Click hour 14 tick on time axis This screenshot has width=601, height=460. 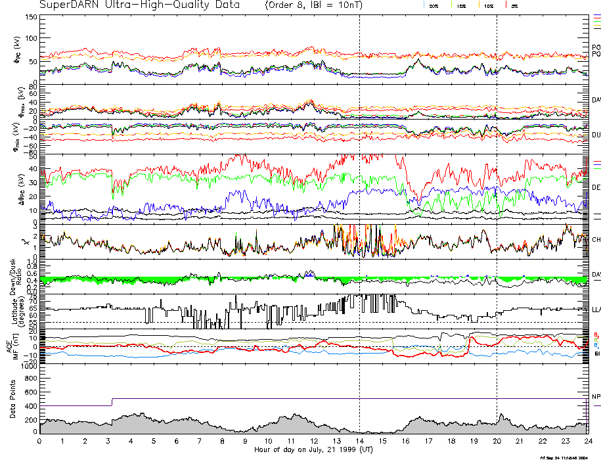(359, 441)
